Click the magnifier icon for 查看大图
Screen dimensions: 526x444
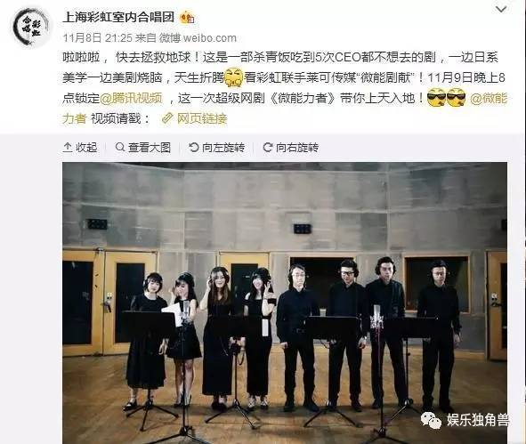(120, 147)
